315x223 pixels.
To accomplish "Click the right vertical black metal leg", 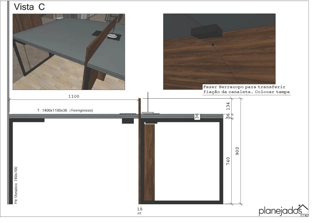I will (x=221, y=161).
